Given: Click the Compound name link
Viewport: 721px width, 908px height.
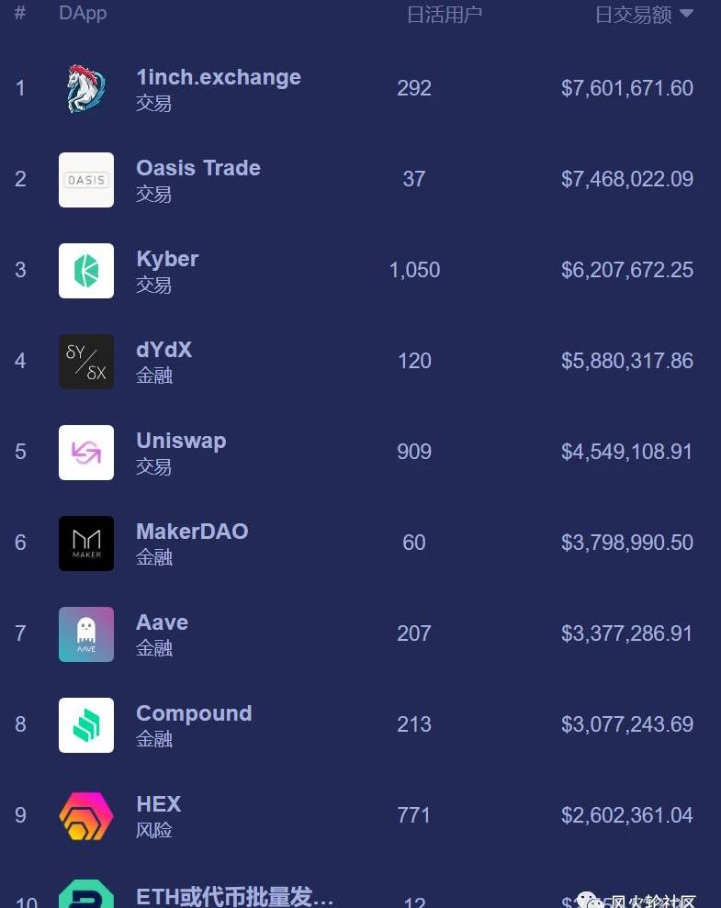Looking at the screenshot, I should 194,713.
